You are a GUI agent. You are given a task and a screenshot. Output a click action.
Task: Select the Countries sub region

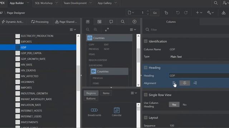(109, 71)
